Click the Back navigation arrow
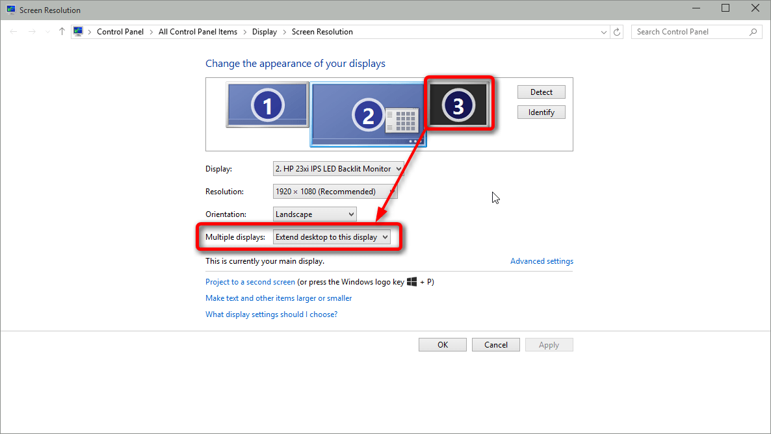Image resolution: width=771 pixels, height=434 pixels. (x=14, y=32)
